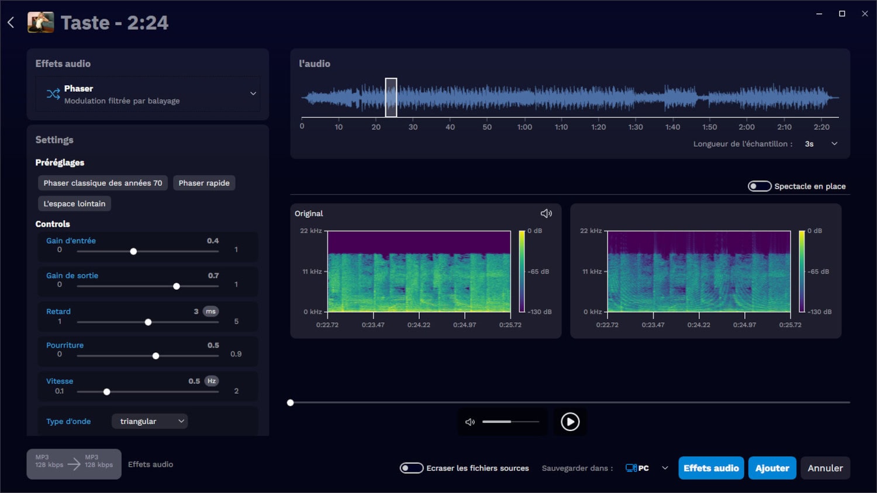Open the Type d'onde triangular dropdown

click(x=150, y=421)
